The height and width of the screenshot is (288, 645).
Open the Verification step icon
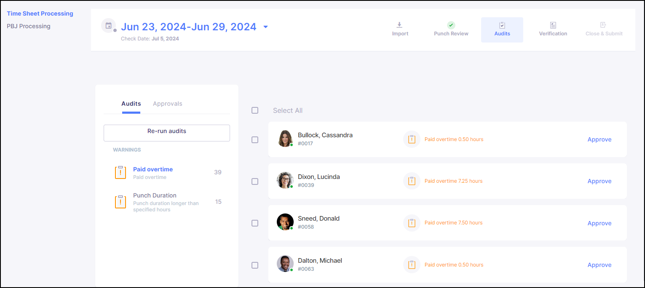[553, 25]
